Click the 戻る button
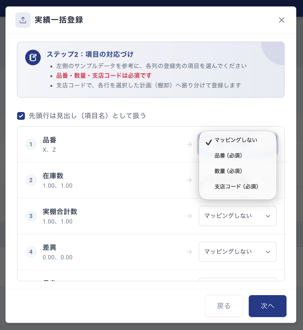The image size is (303, 330). click(x=224, y=306)
